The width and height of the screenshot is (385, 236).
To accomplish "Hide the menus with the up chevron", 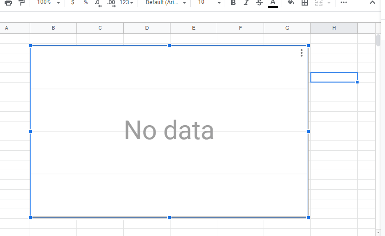I will coord(372,2).
